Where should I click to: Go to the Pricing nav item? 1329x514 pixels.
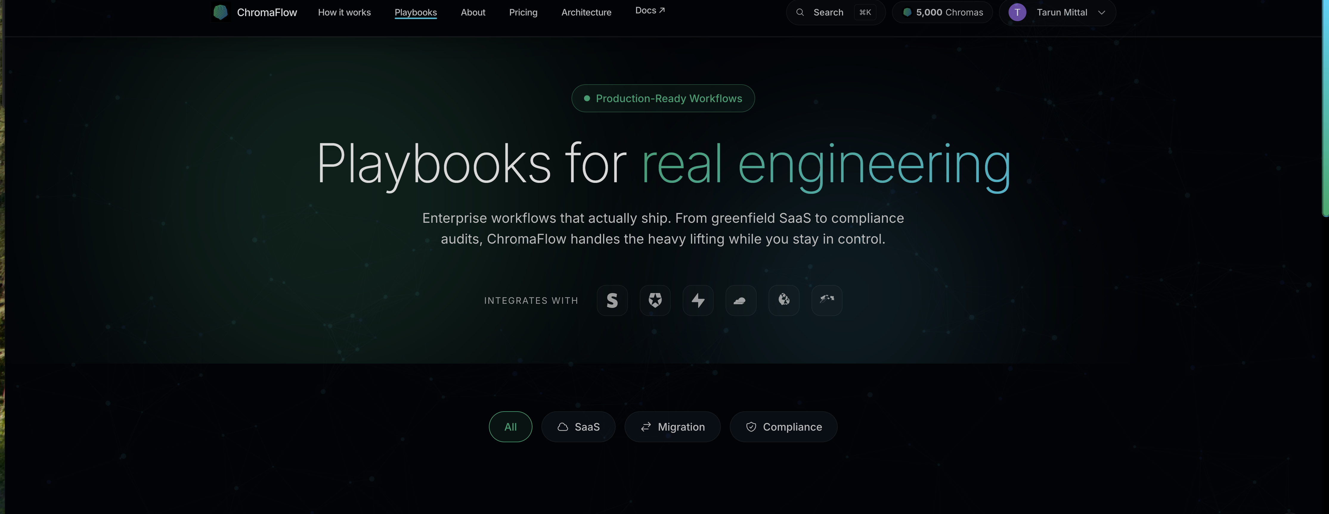click(523, 12)
